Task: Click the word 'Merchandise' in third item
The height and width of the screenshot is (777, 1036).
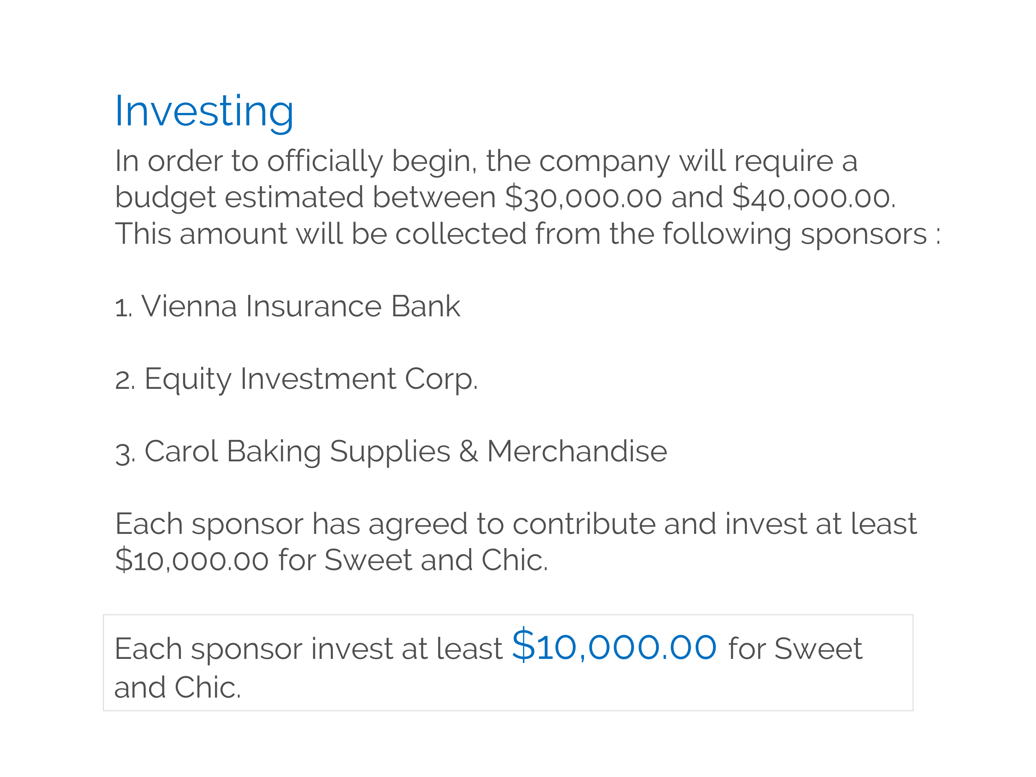Action: (x=577, y=451)
